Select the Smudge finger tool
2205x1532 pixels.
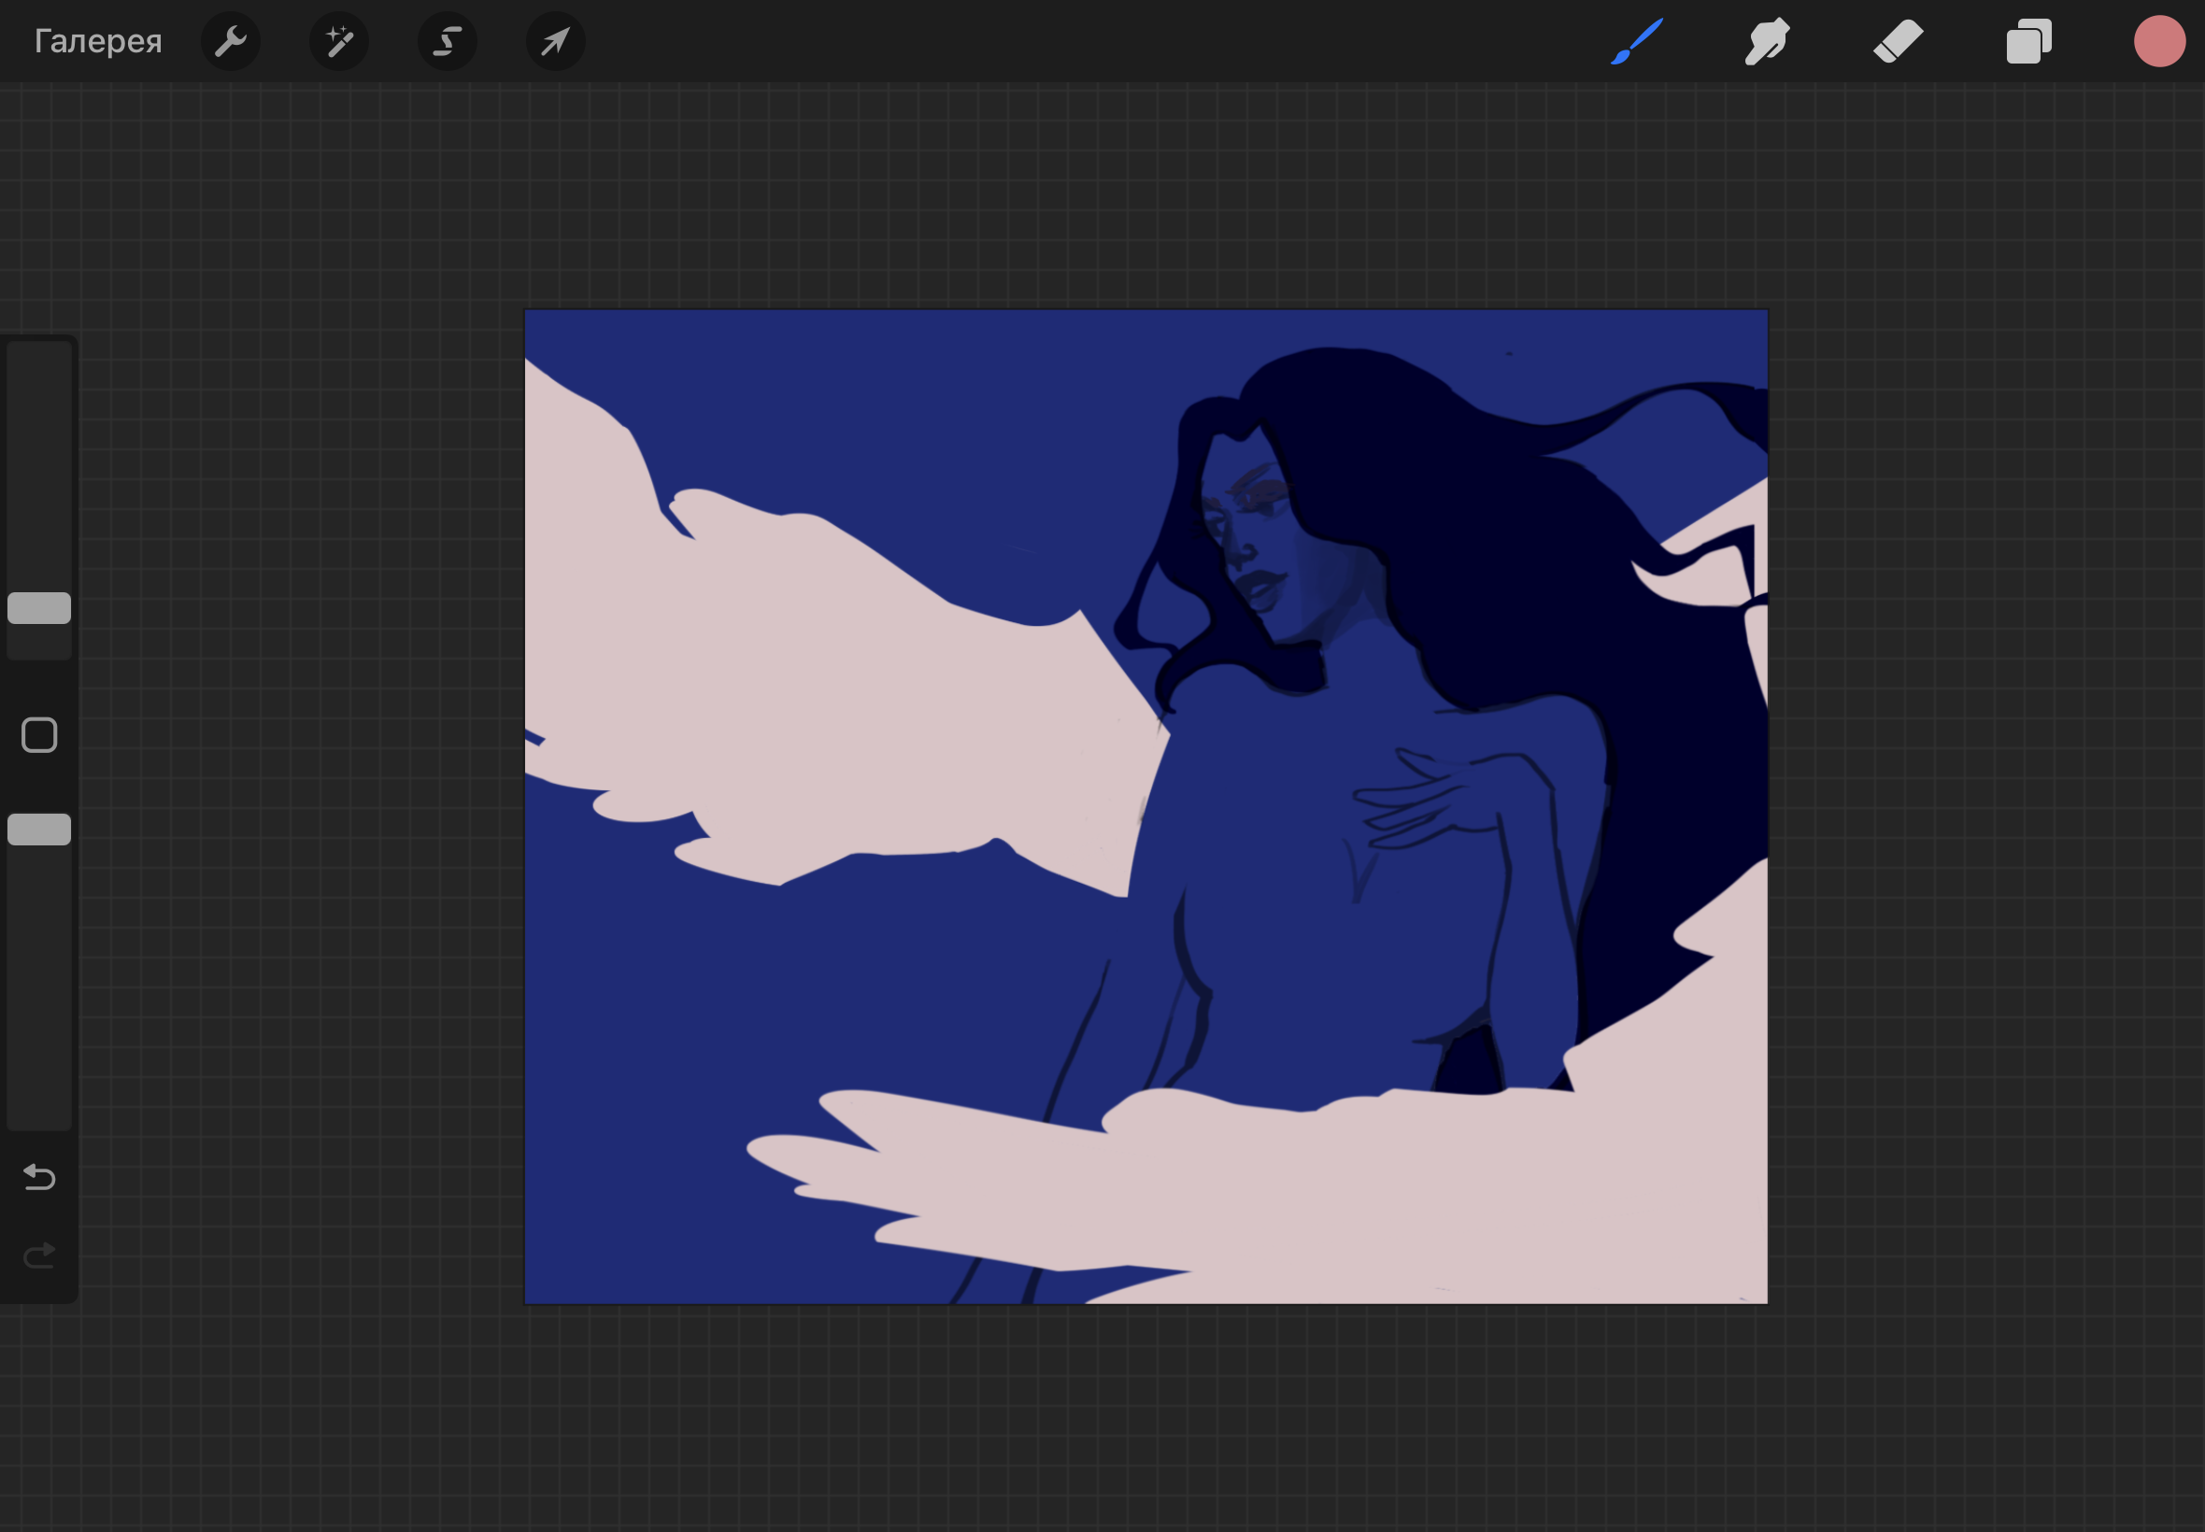[1767, 41]
